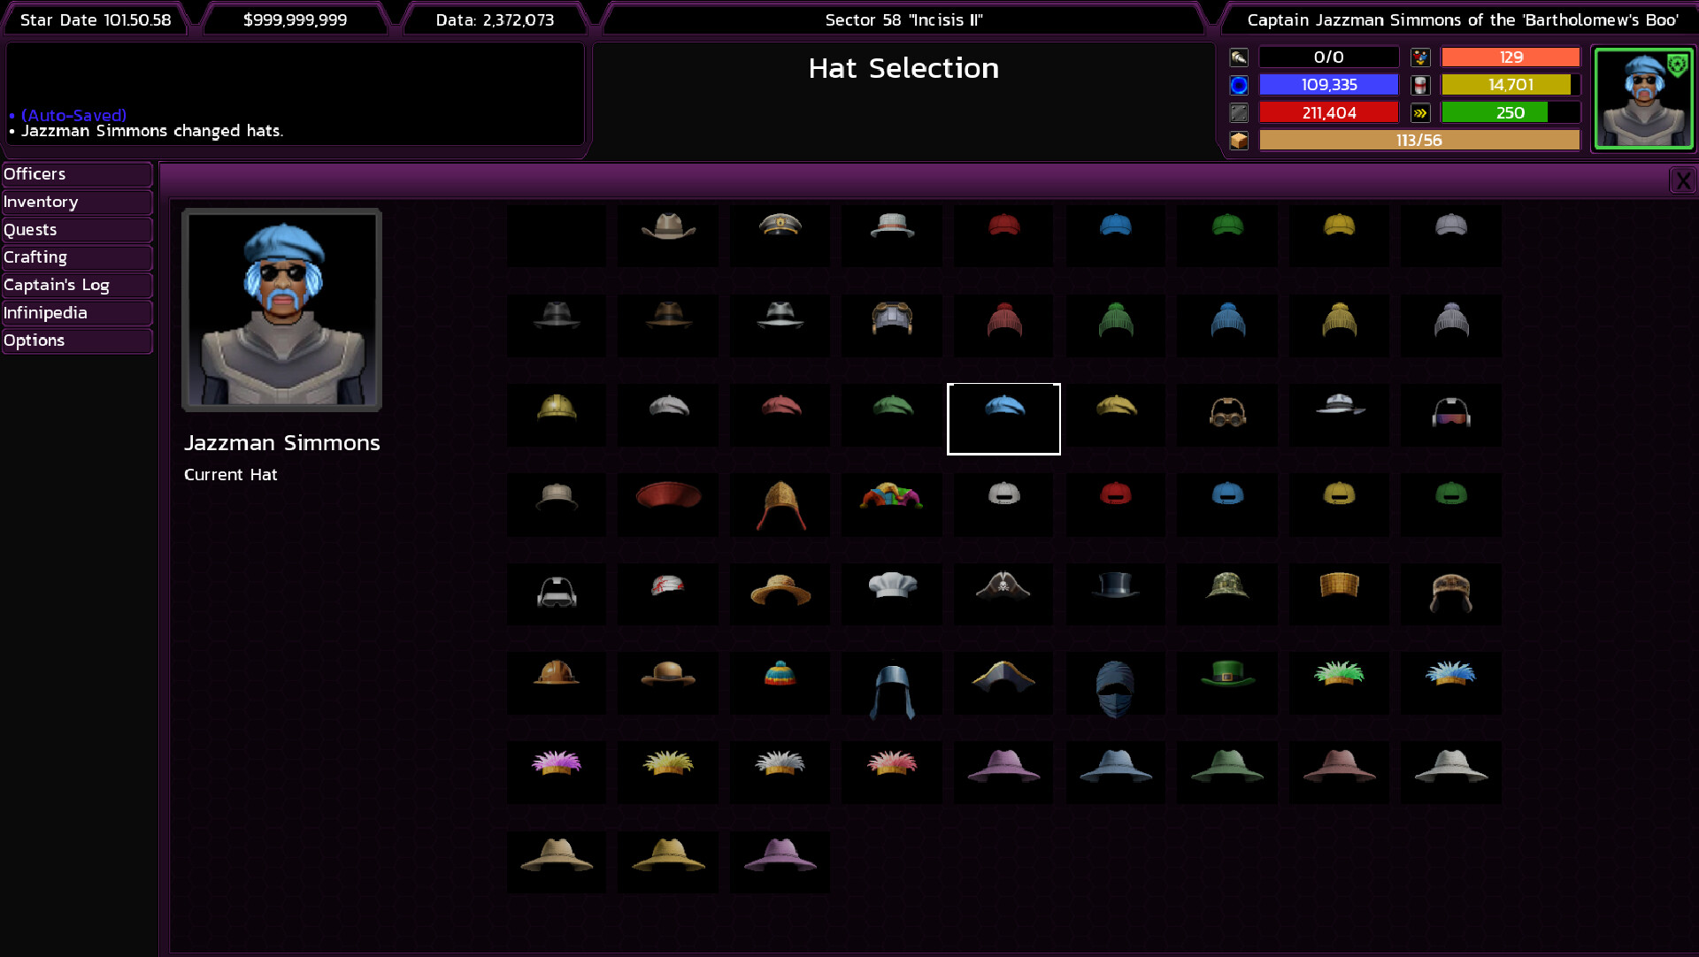This screenshot has width=1699, height=957.
Task: Click the fuel barrel resource icon
Action: [x=1421, y=85]
